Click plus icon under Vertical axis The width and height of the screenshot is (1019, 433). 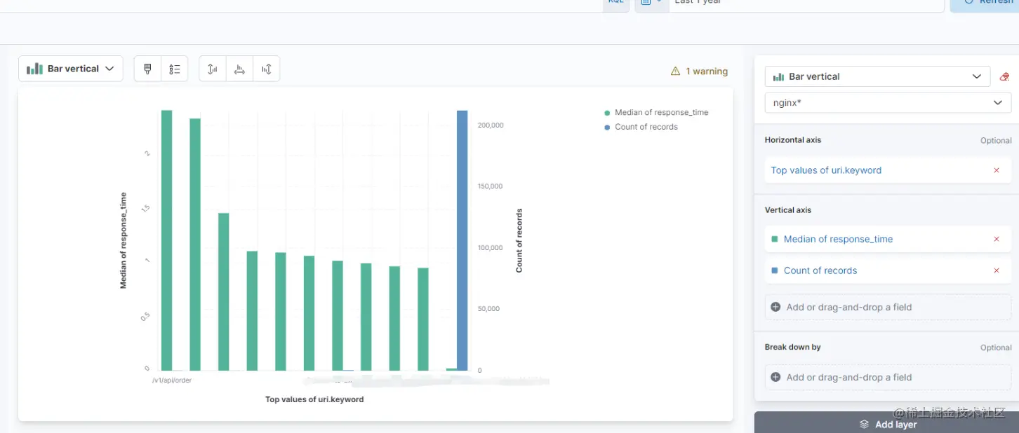pyautogui.click(x=775, y=307)
